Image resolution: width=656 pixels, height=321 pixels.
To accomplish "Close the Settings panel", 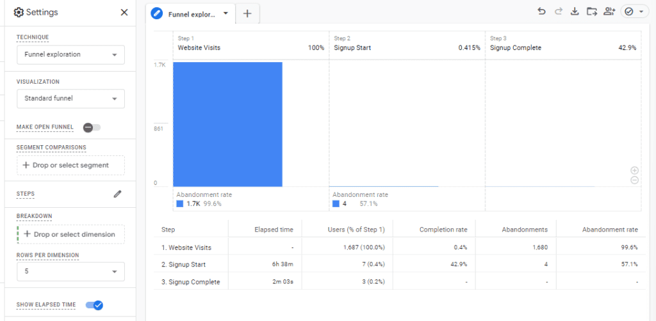I will 124,13.
